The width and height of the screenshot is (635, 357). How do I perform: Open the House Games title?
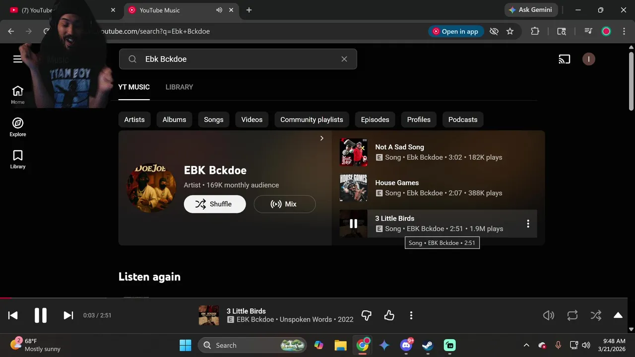(x=397, y=182)
